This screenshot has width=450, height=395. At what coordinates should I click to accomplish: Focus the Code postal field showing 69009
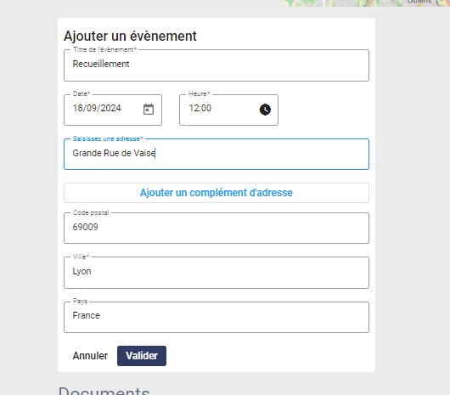coord(217,229)
